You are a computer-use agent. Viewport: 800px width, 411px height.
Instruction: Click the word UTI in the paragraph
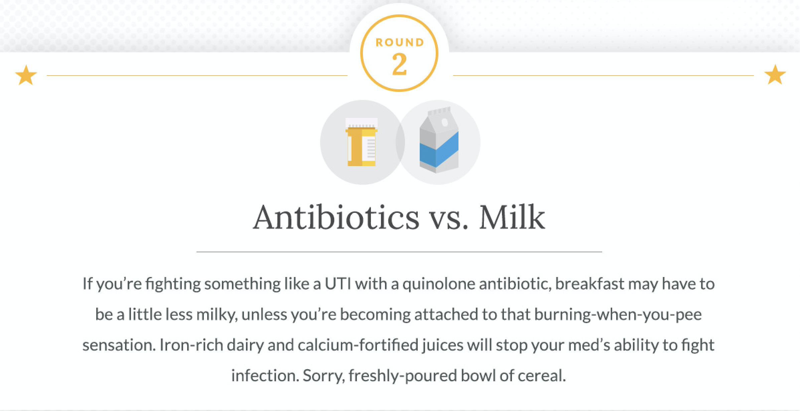point(338,284)
